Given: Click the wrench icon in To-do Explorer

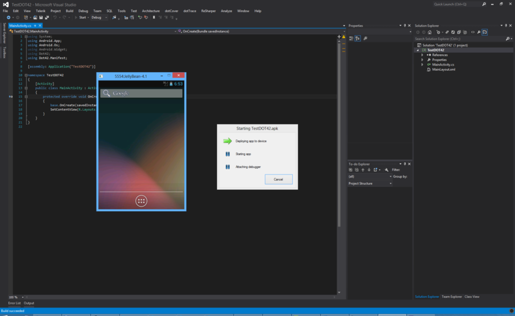Looking at the screenshot, I should 386,170.
